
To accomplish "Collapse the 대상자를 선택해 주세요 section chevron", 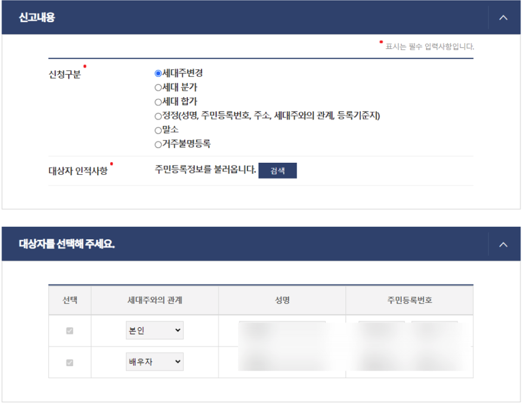I will coord(504,245).
